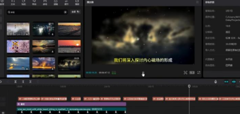Open the 特效 (Effects) panel icon
The height and width of the screenshot is (114, 240).
pyautogui.click(x=34, y=3)
